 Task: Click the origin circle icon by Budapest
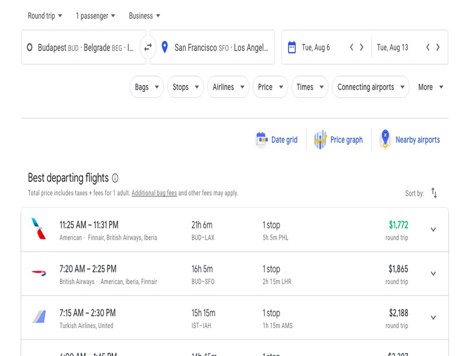point(30,47)
